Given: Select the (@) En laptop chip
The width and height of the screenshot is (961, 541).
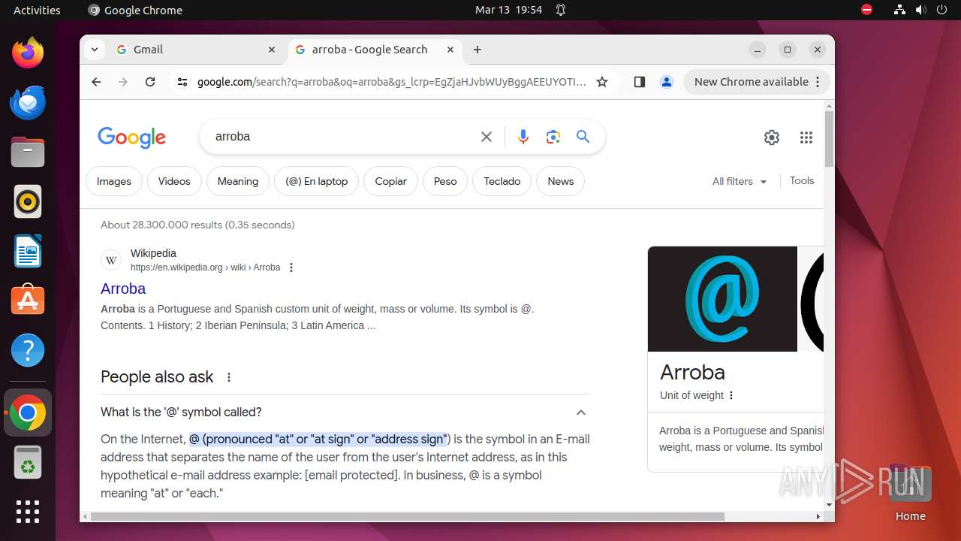Looking at the screenshot, I should pos(317,181).
